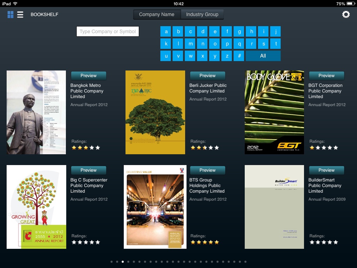Viewport: 357px width, 268px height.
Task: Filter companies by letter r
Action: (x=252, y=44)
